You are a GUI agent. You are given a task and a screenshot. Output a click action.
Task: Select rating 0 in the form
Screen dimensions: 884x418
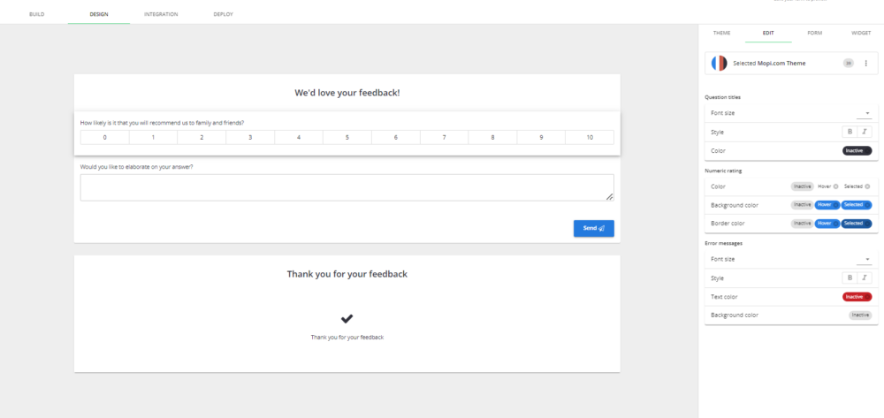tap(105, 138)
